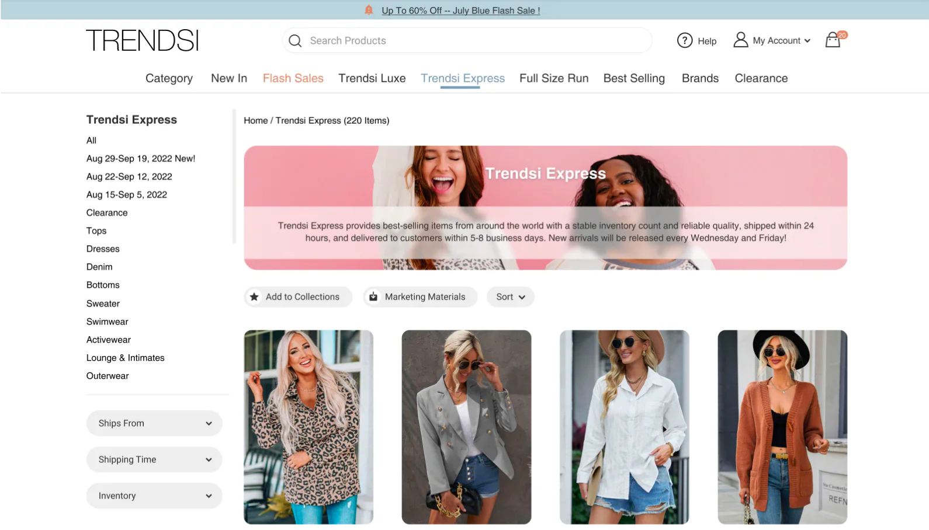The height and width of the screenshot is (530, 929).
Task: Open the July Blue Flash Sale link
Action: 460,11
